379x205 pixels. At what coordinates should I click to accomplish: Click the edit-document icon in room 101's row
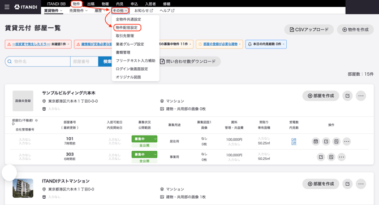click(336, 142)
